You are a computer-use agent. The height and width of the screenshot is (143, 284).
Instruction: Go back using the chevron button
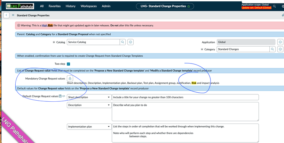[x=6, y=15]
